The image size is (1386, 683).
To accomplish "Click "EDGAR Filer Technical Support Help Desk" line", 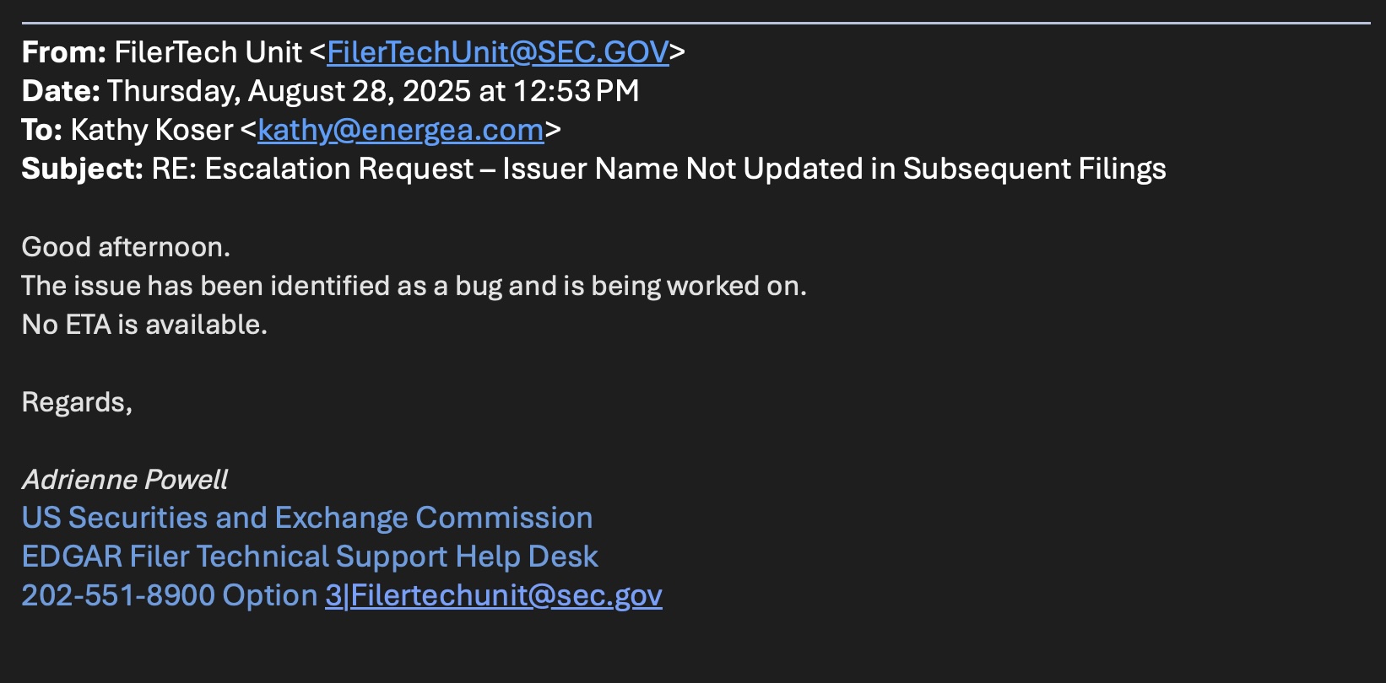I will click(x=310, y=557).
